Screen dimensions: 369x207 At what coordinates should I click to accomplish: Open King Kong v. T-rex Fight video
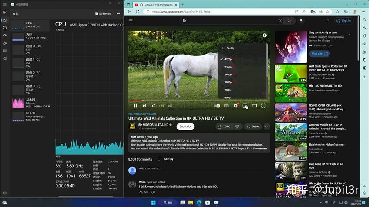[x=291, y=171]
